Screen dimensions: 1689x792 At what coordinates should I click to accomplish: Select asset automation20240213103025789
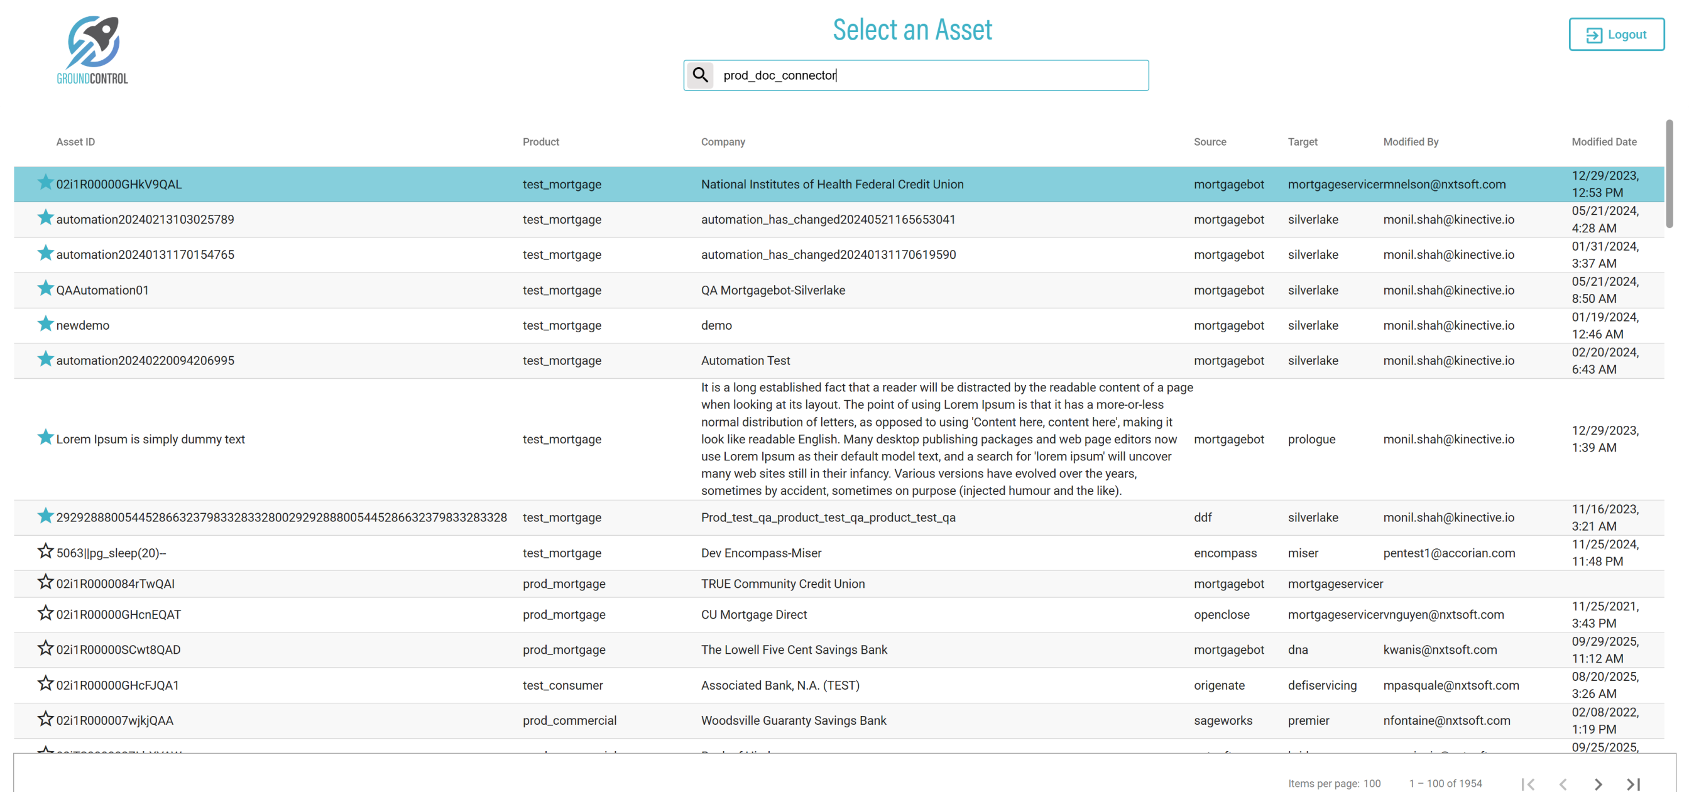coord(145,220)
